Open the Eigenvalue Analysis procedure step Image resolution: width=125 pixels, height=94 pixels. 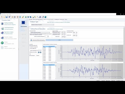pyautogui.click(x=9, y=33)
